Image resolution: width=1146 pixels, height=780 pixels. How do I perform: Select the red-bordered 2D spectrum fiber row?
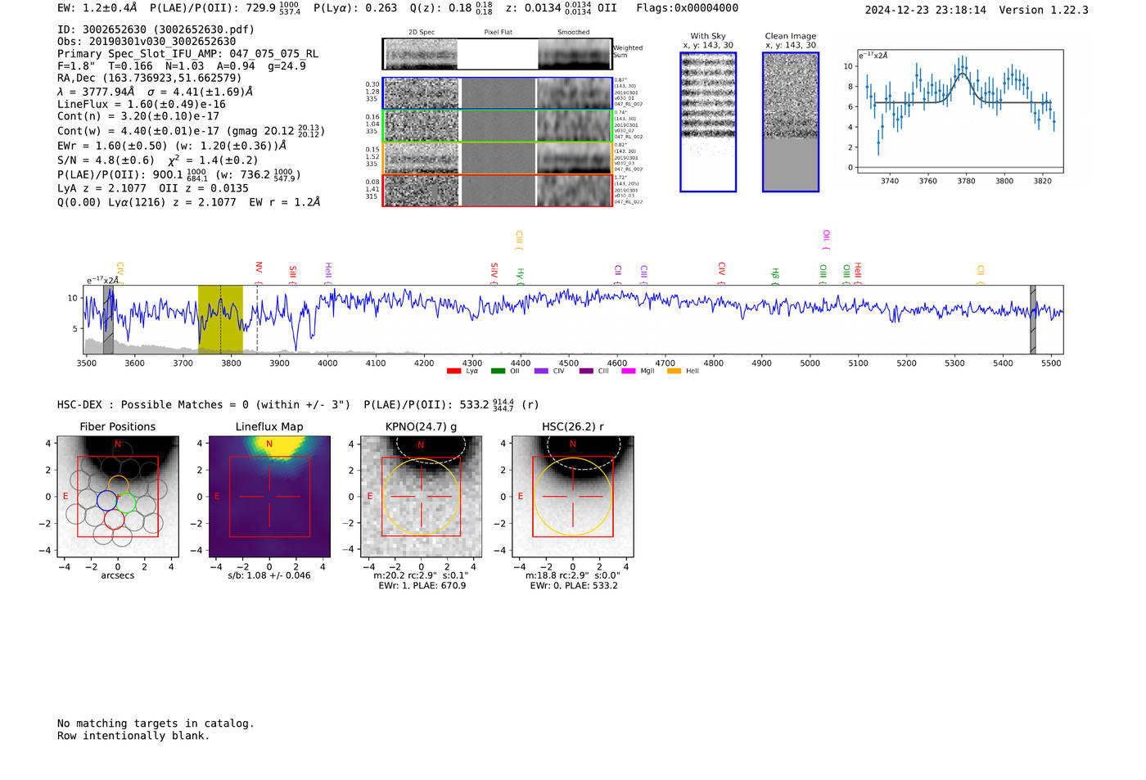coord(498,190)
